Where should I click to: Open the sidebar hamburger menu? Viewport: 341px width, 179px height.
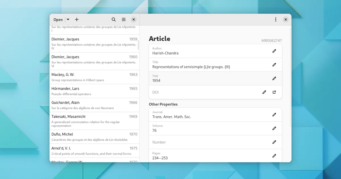[x=124, y=20]
